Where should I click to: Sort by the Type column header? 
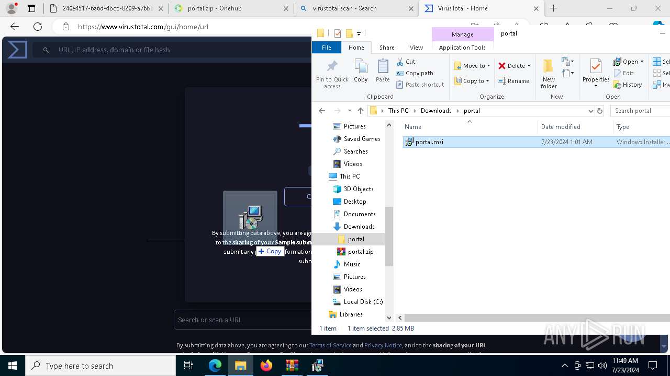click(x=641, y=127)
